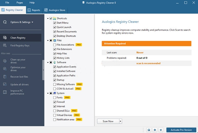The height and width of the screenshot is (133, 198).
Task: Disable the History Lists checkbox
Action: 54,58
